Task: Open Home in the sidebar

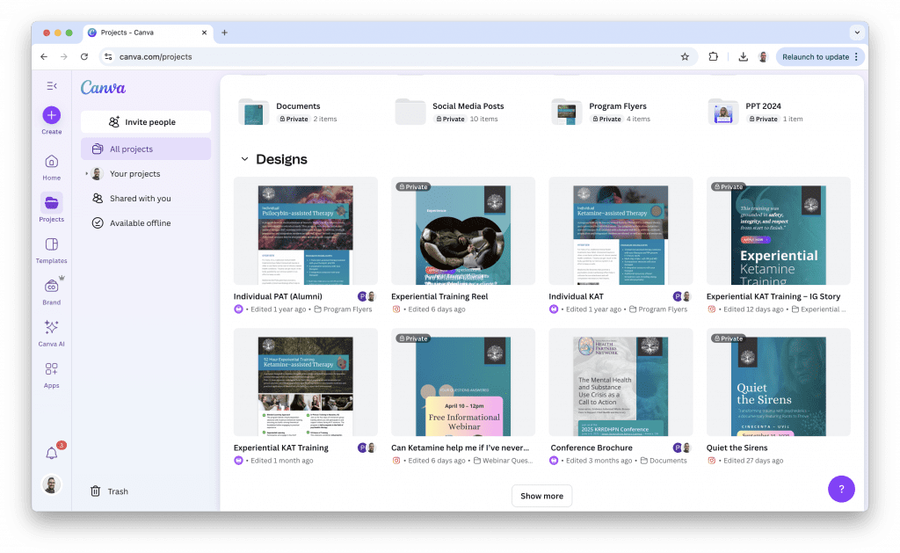Action: click(x=51, y=162)
